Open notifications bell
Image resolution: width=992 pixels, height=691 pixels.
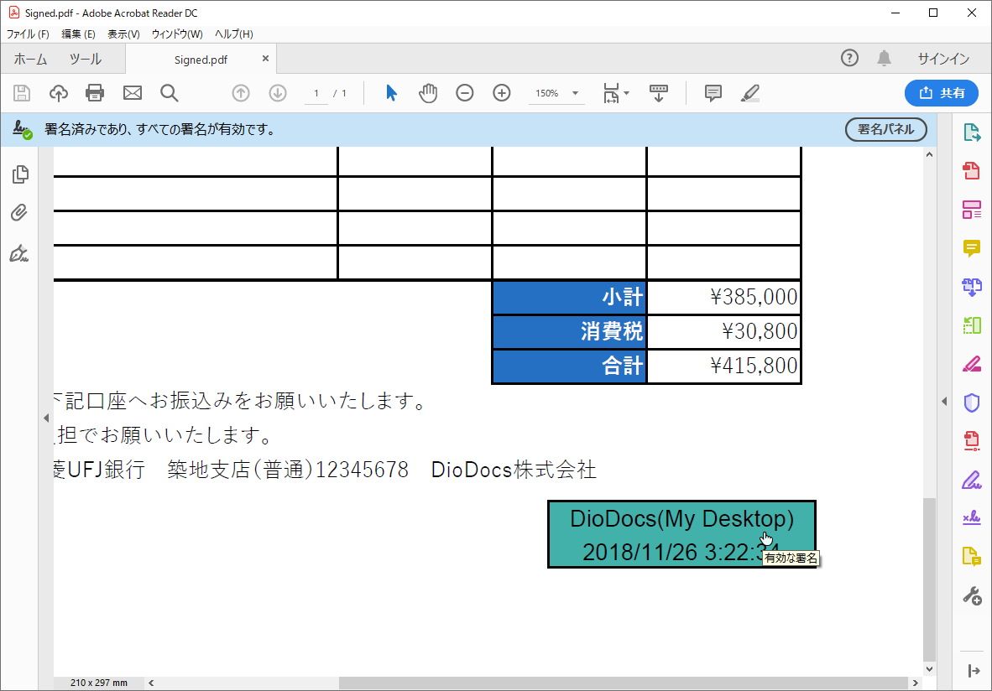[x=884, y=58]
